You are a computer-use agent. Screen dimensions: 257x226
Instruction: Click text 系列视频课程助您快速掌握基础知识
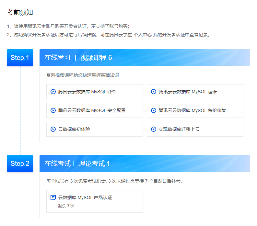click(82, 75)
